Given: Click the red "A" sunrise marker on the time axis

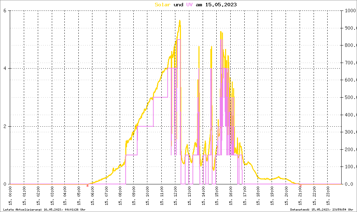Looking at the screenshot, I should (x=87, y=186).
